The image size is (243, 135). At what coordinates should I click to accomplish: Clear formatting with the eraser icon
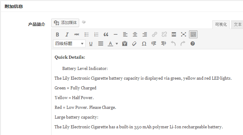click(x=134, y=44)
